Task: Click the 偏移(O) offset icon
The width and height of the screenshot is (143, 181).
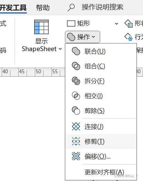Action: click(76, 156)
